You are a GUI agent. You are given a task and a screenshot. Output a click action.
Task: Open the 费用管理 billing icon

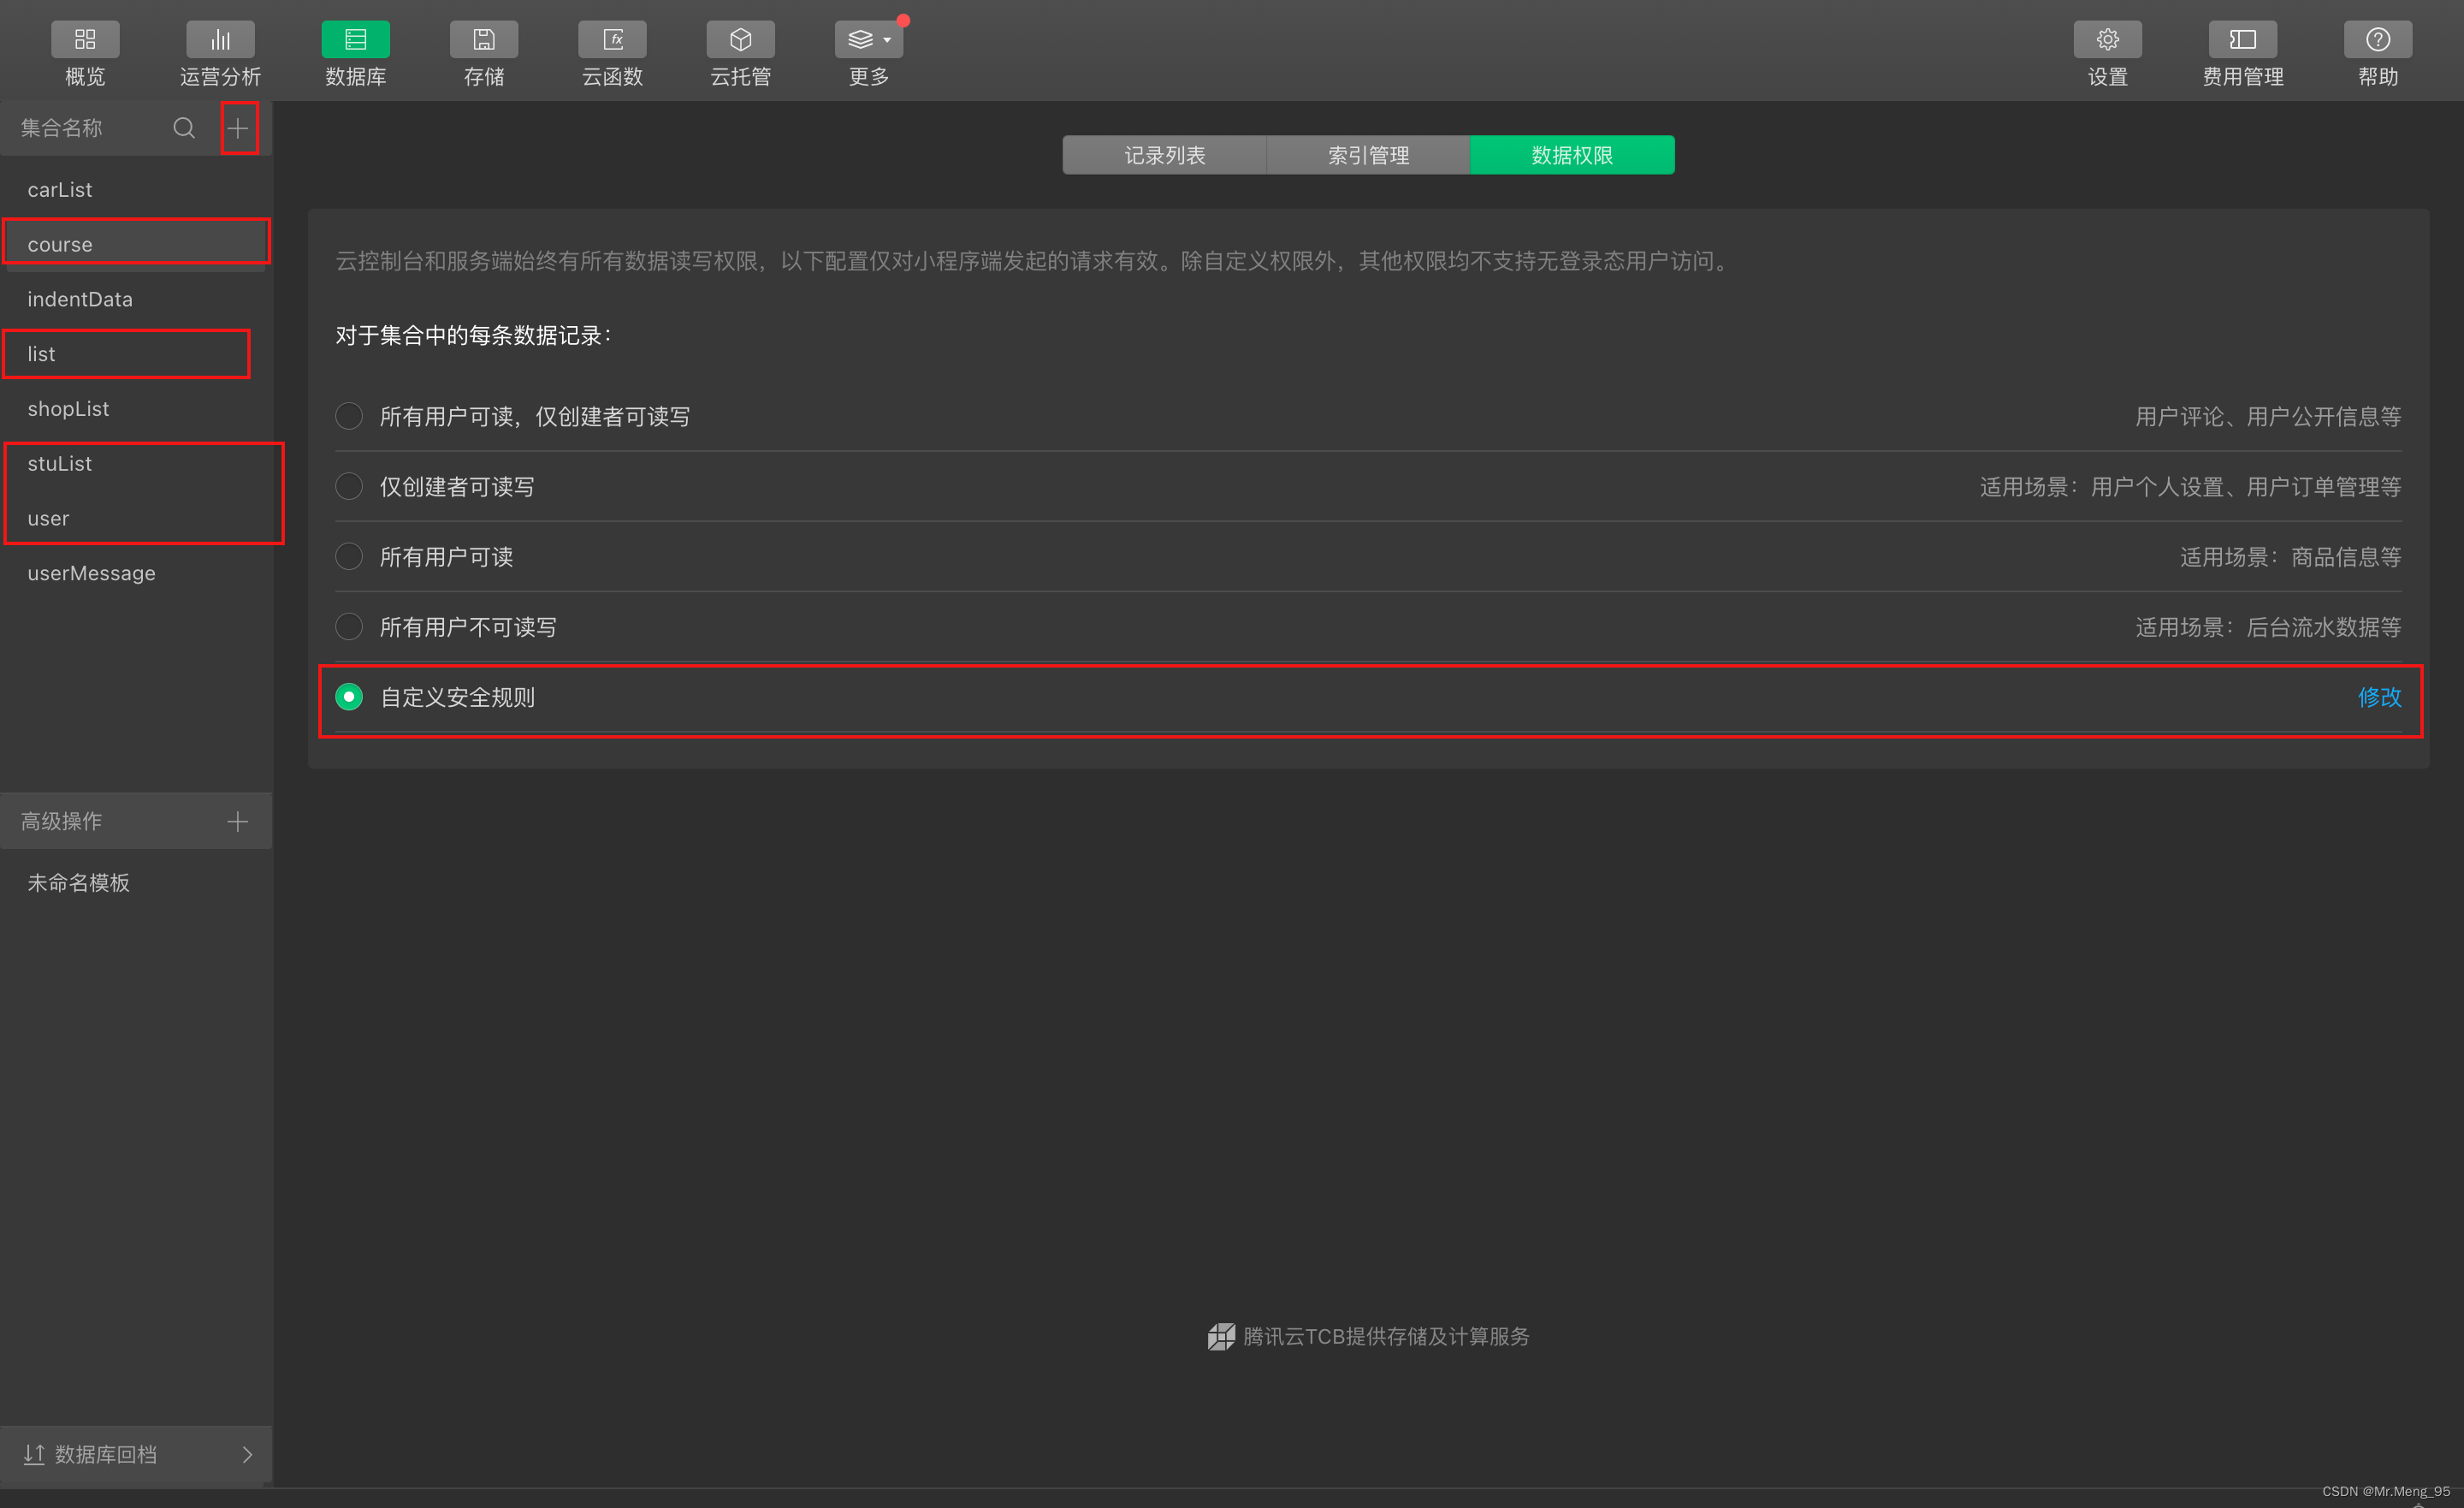pos(2242,40)
